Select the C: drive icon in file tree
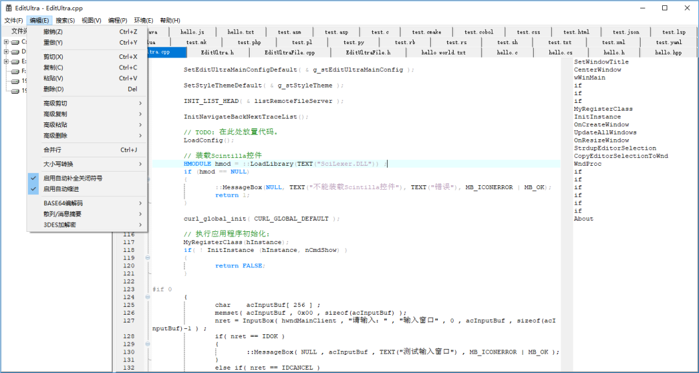699x373 pixels. click(16, 42)
